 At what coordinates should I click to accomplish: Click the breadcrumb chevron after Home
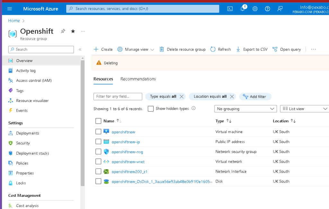coord(23,21)
